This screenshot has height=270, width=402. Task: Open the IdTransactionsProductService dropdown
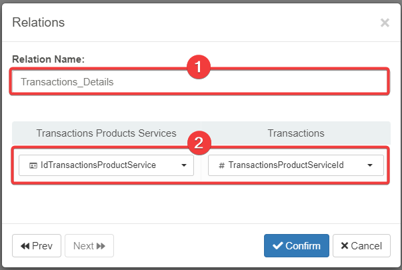[106, 165]
